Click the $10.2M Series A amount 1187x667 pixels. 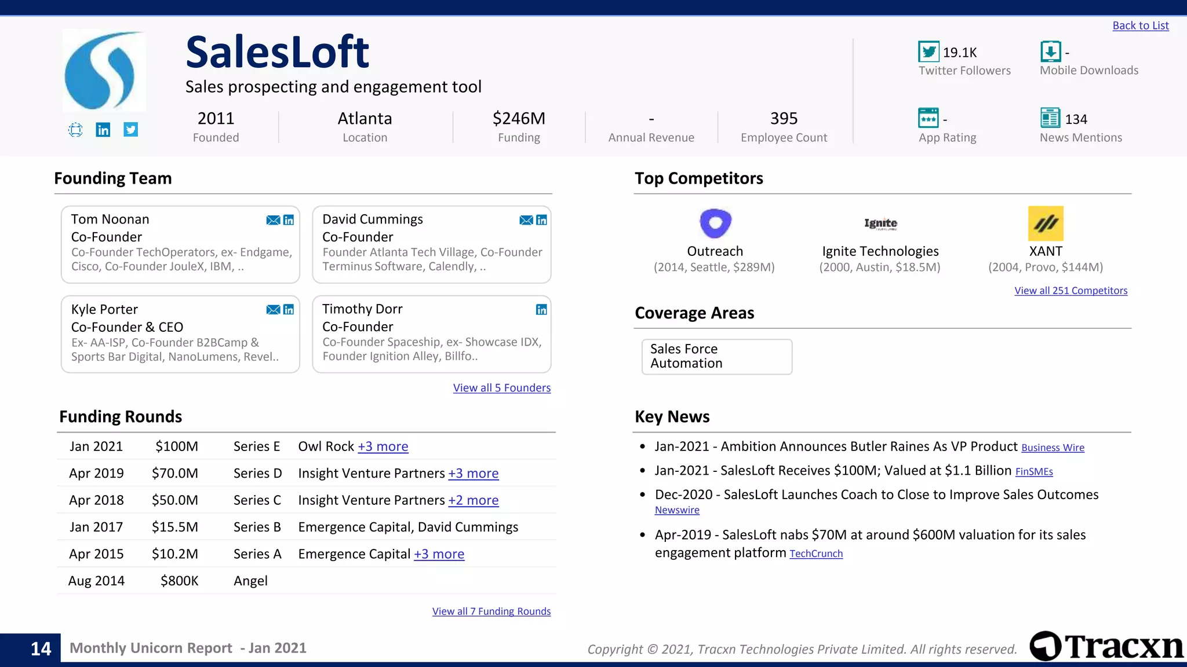coord(175,554)
